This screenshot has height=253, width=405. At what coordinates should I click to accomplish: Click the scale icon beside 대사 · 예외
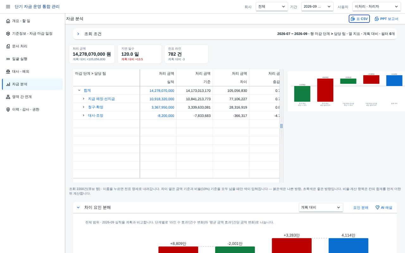(x=8, y=71)
